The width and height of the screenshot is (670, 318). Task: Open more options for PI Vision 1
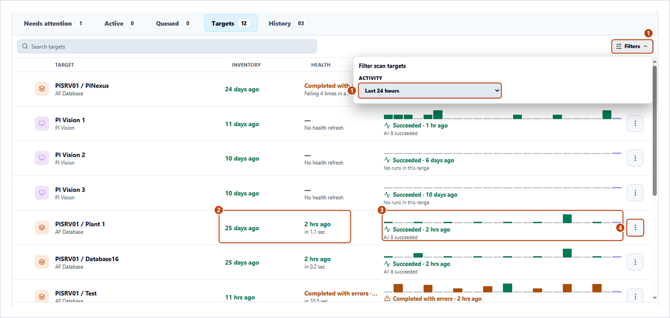(x=635, y=124)
